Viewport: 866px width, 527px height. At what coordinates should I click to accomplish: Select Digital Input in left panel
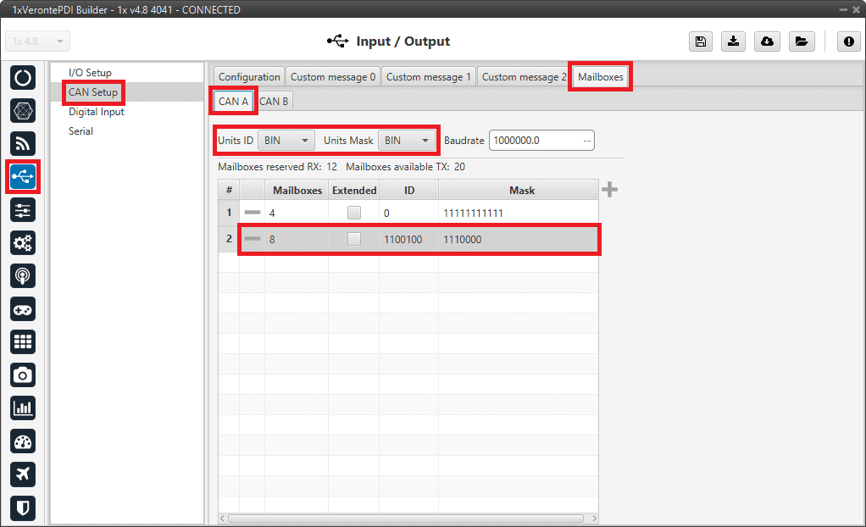[97, 112]
